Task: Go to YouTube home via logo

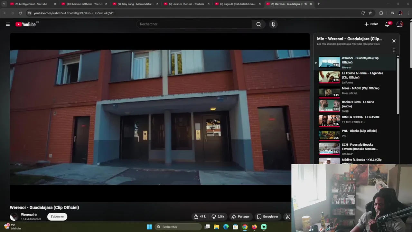Action: coord(26,24)
